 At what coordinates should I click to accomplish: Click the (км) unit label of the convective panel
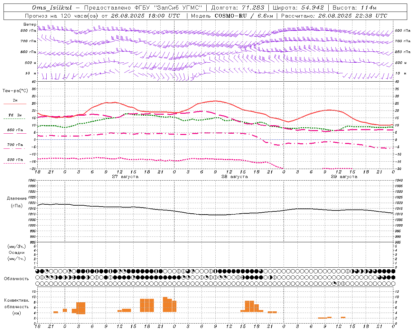(17, 313)
